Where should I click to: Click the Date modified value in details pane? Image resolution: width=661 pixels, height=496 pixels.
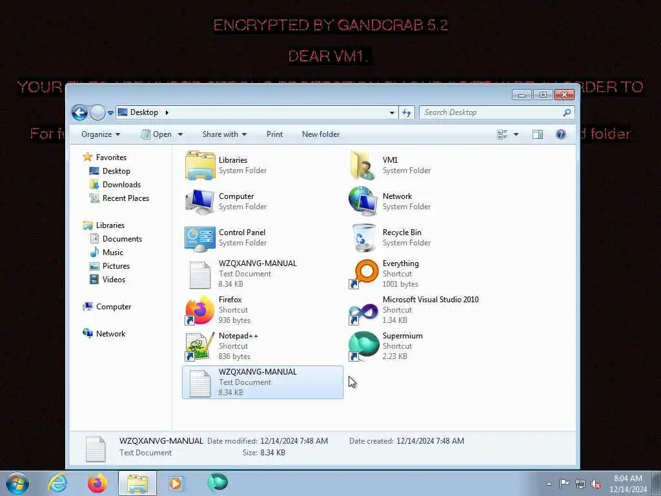[x=294, y=441]
